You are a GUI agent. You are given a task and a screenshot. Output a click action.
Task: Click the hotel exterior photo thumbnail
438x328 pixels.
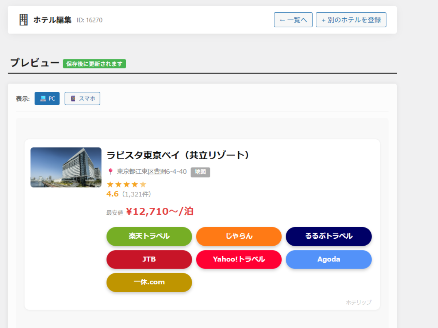coord(66,167)
